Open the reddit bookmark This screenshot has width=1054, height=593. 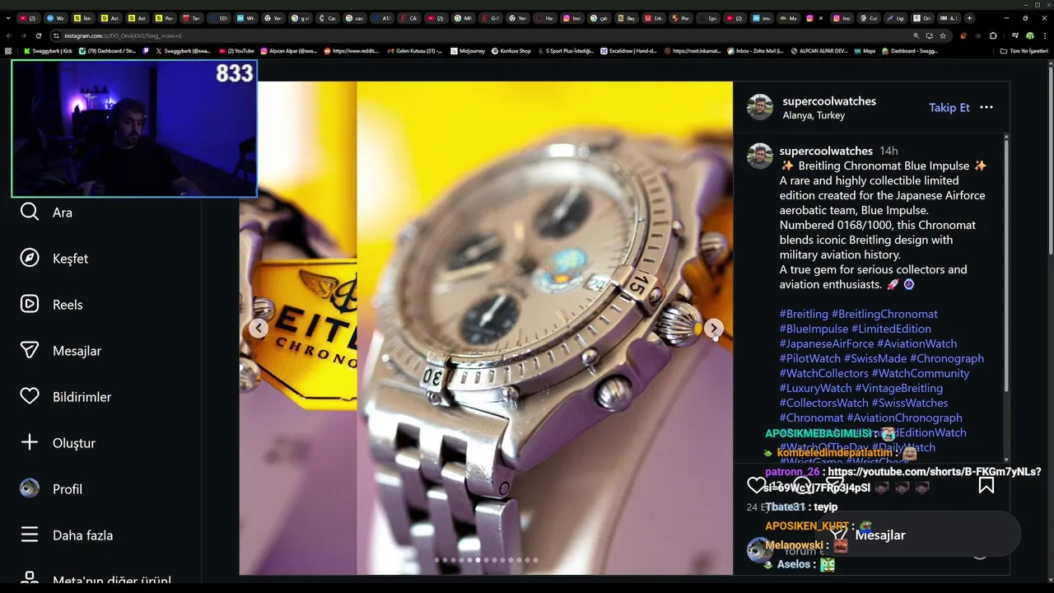tap(352, 51)
